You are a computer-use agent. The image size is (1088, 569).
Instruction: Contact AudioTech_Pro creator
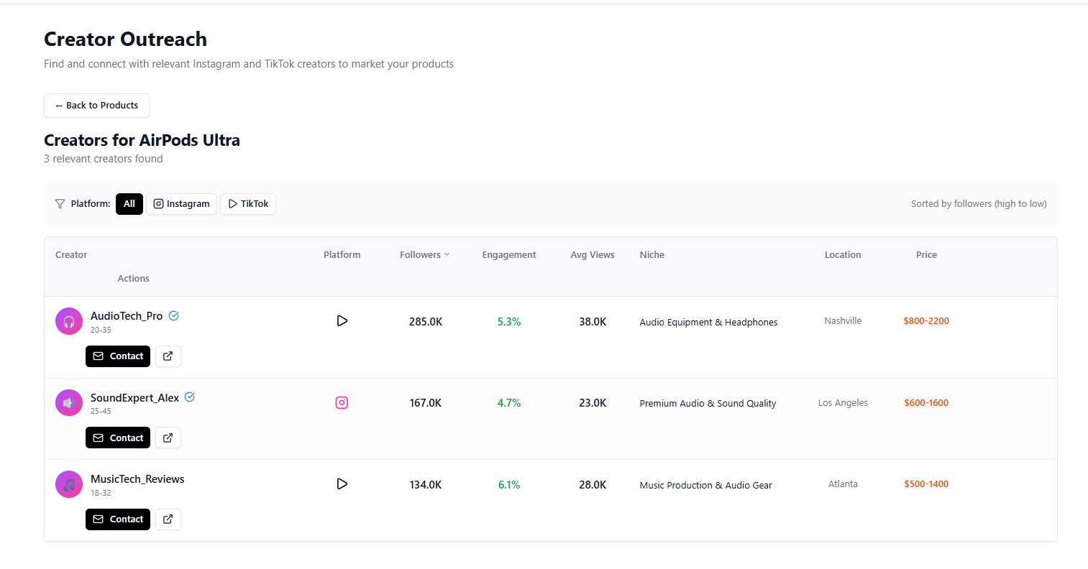118,356
